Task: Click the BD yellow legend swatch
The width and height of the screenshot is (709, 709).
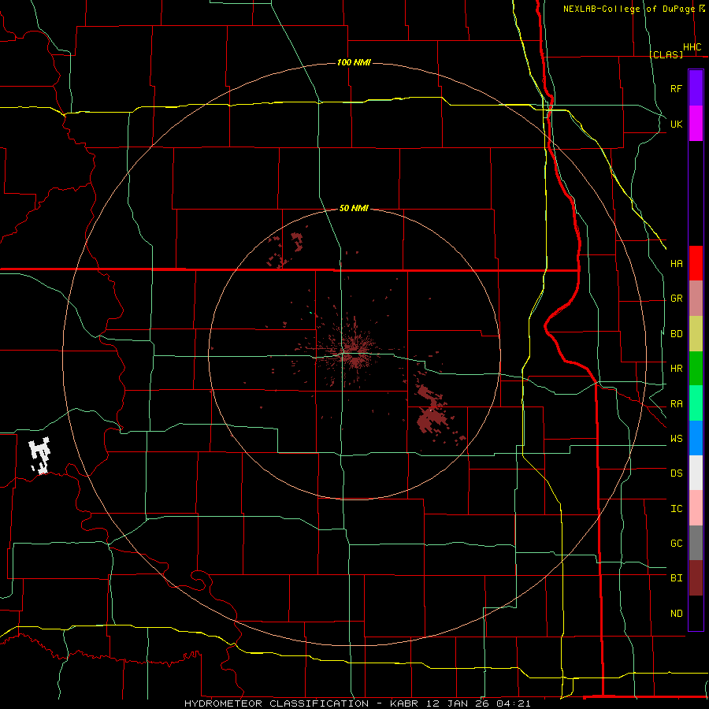Action: 696,333
